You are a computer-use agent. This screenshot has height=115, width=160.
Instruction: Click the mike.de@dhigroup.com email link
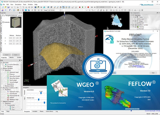point(138,66)
